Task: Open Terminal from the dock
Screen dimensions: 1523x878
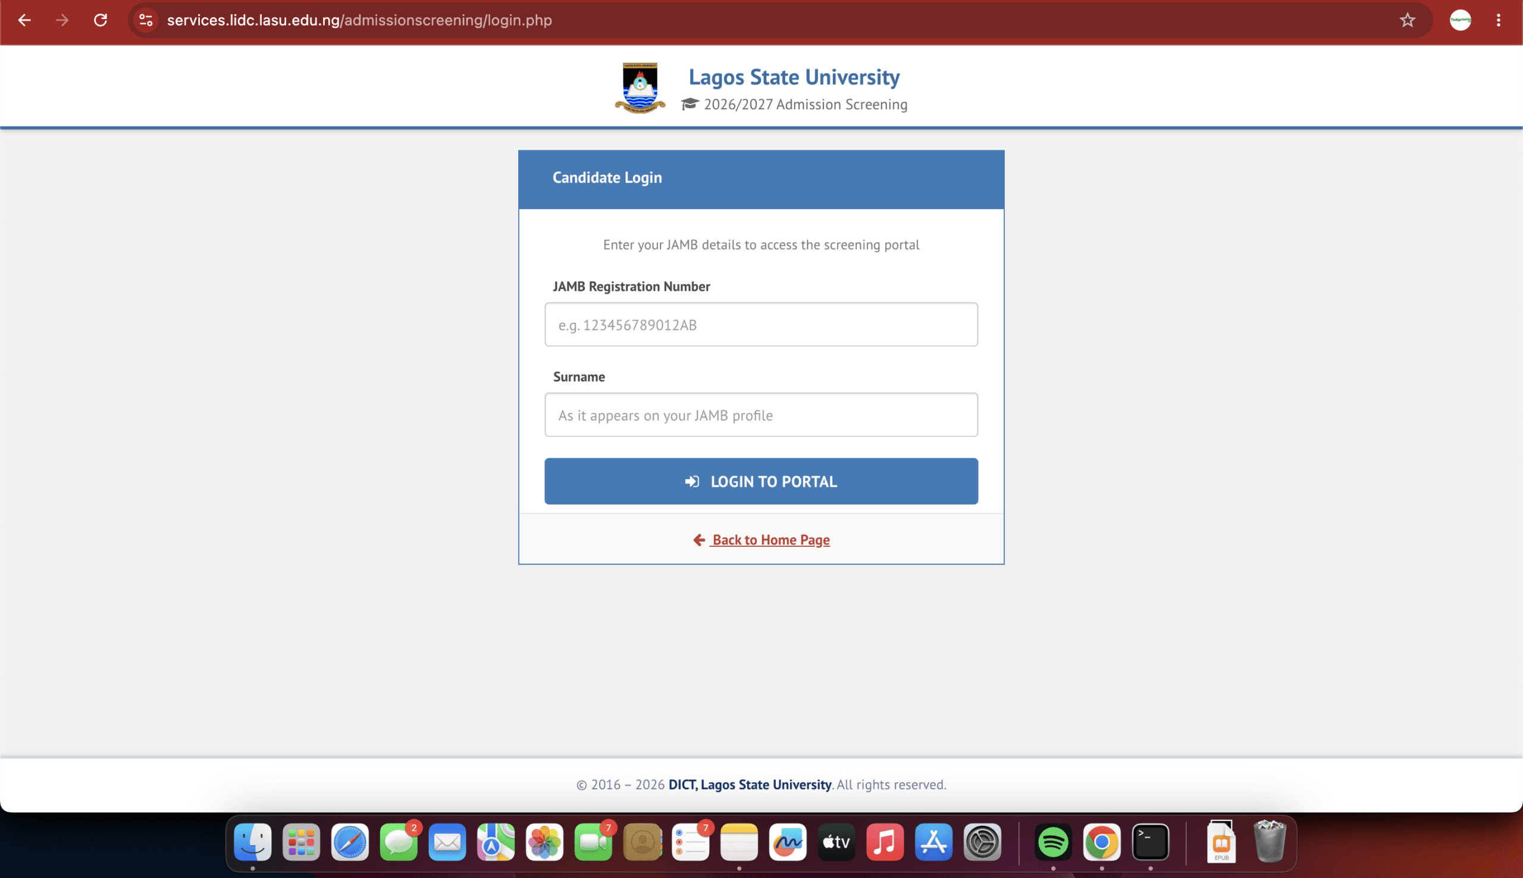Action: click(x=1150, y=842)
